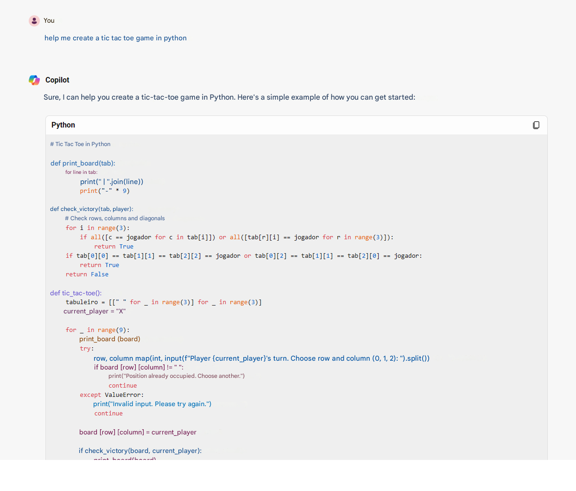Click the Copilot logo icon
This screenshot has width=576, height=491.
pos(34,80)
